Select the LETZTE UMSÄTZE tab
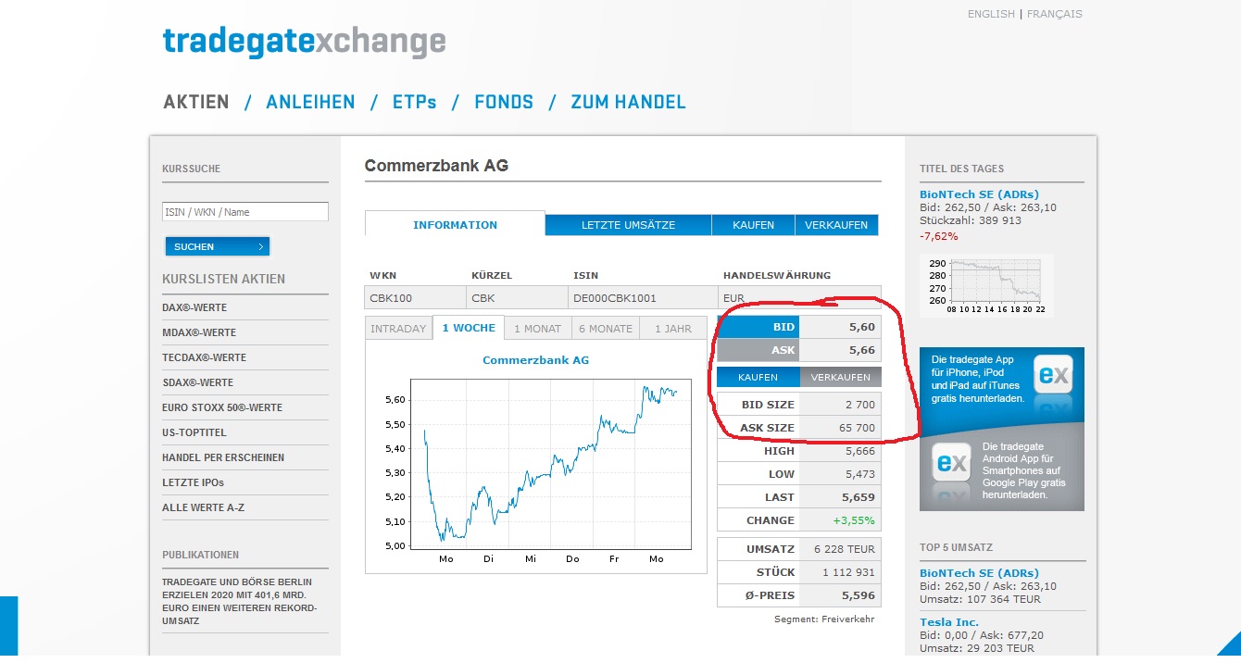The image size is (1241, 663). [x=628, y=225]
